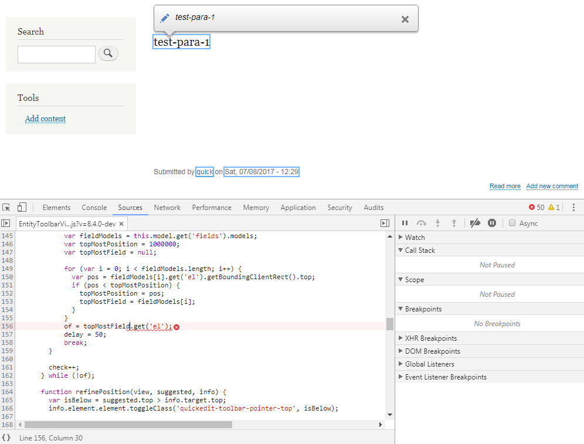Focus the Search input field
The width and height of the screenshot is (584, 444).
coord(57,55)
